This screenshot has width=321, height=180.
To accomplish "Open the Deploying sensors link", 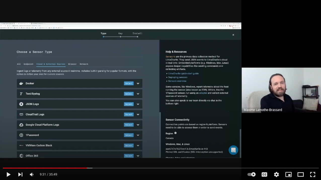I will click(x=178, y=77).
